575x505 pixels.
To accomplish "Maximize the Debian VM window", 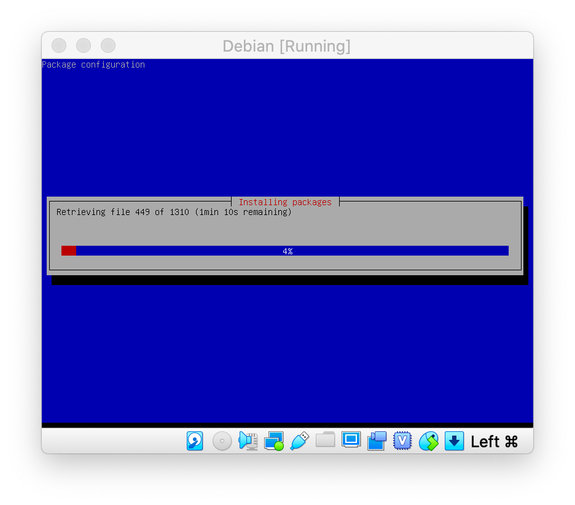I will pos(108,45).
